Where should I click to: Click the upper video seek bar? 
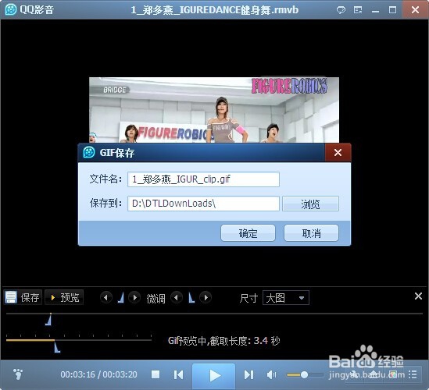(x=214, y=314)
